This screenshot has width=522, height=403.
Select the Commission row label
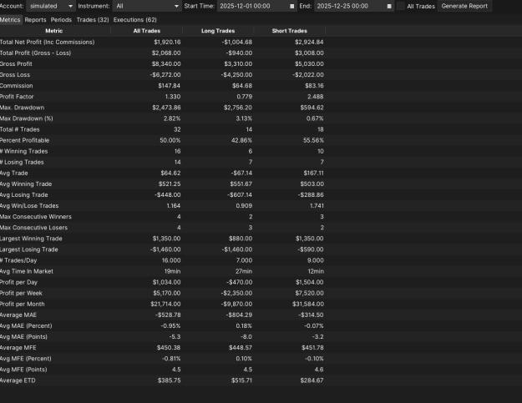tap(17, 86)
